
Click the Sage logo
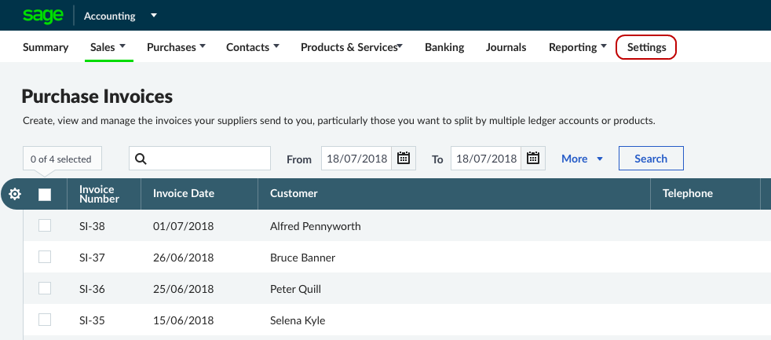pos(42,15)
